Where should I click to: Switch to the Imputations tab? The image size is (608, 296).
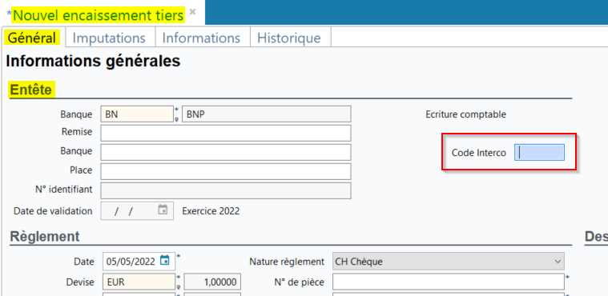pyautogui.click(x=109, y=38)
